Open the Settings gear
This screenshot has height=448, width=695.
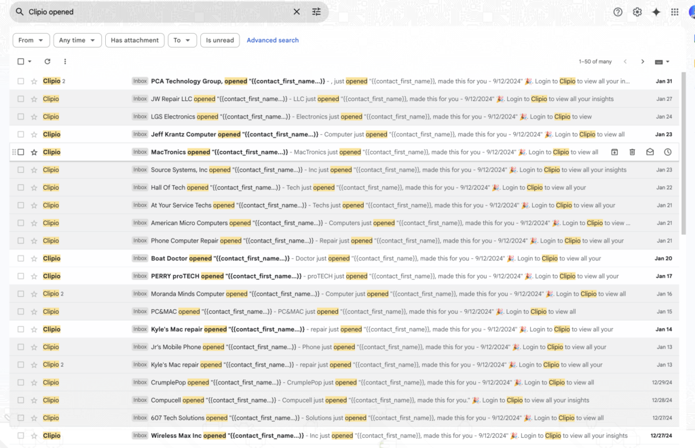point(637,12)
